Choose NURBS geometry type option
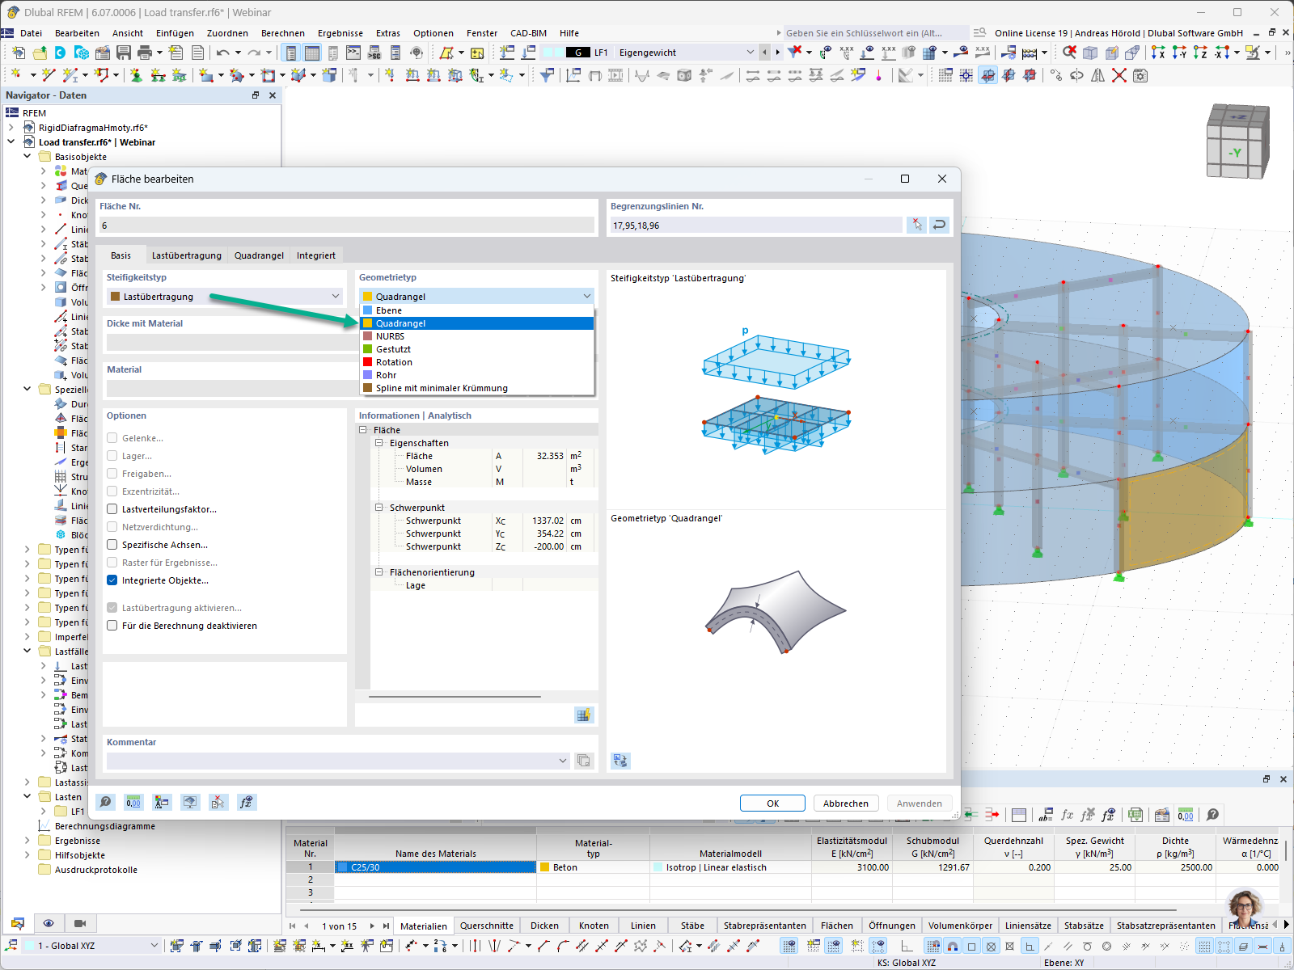This screenshot has width=1294, height=970. point(477,336)
